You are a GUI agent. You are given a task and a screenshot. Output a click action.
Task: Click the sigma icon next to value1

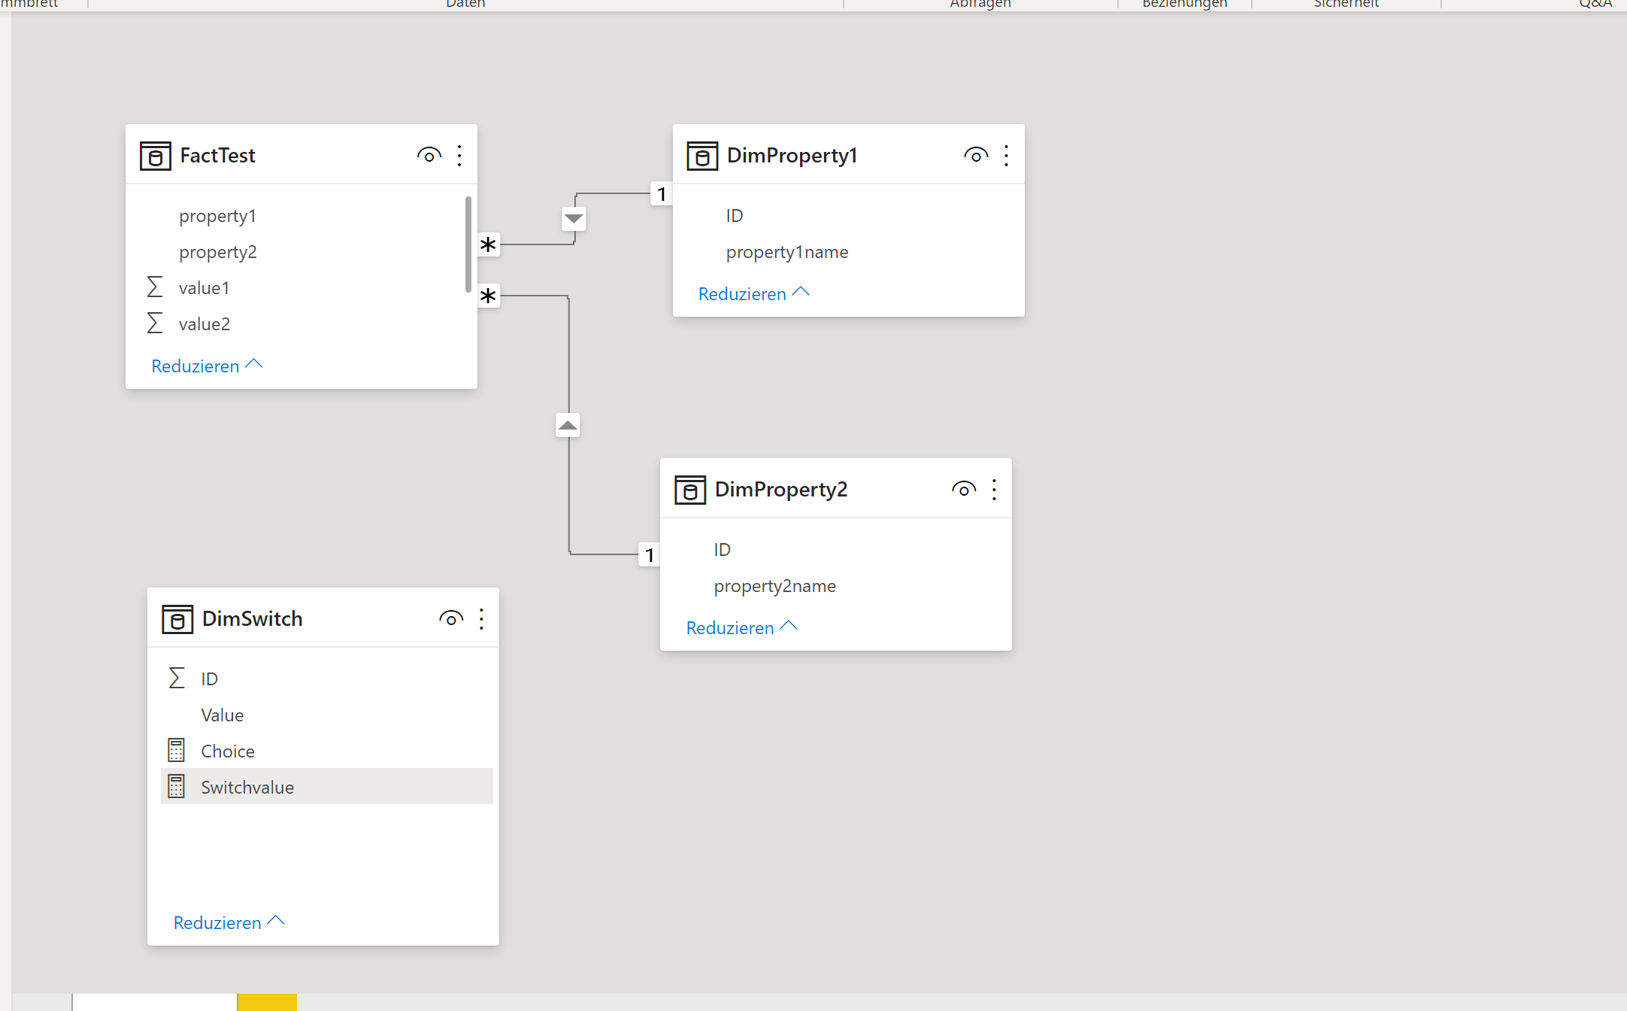(155, 287)
